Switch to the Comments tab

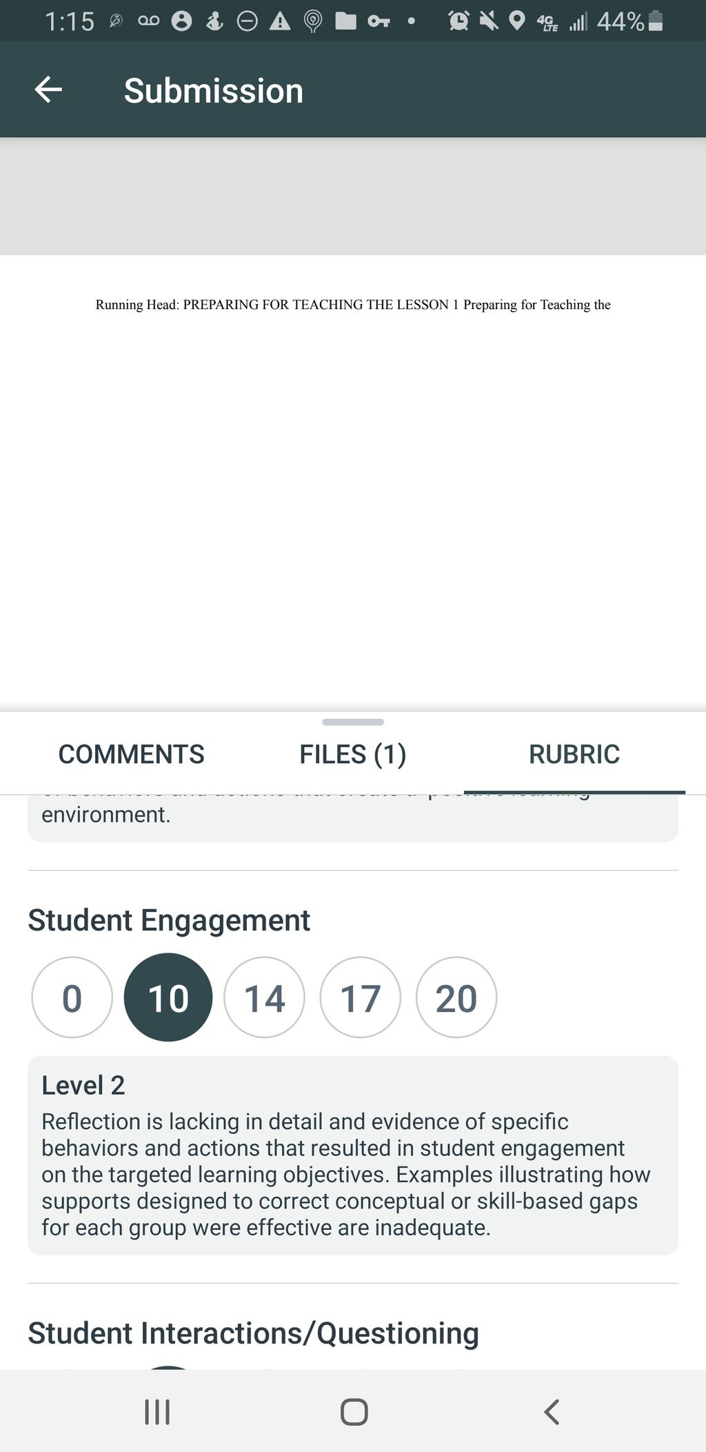[x=131, y=754]
